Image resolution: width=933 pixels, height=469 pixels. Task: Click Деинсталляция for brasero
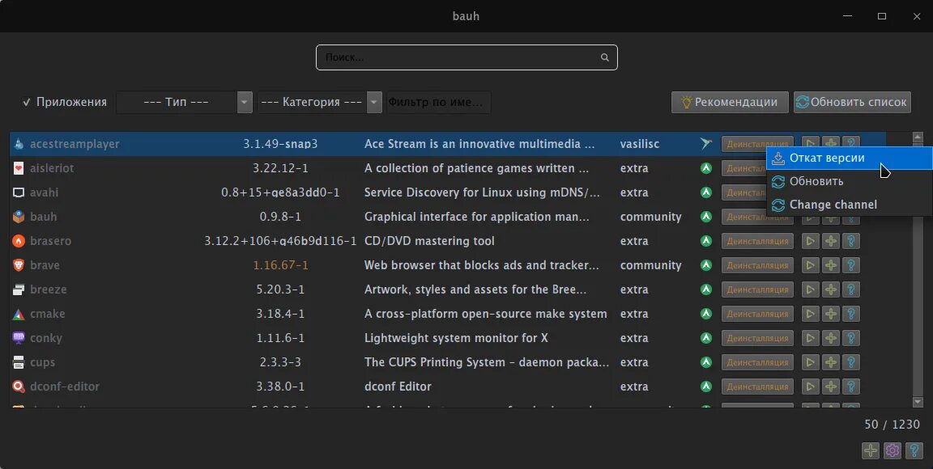(x=757, y=241)
